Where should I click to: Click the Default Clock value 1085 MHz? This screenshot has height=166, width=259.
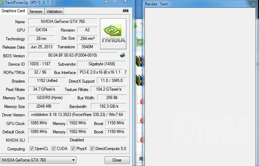[x=39, y=132]
